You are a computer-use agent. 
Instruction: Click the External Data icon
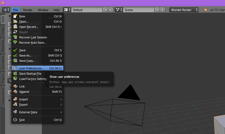coord(15,112)
